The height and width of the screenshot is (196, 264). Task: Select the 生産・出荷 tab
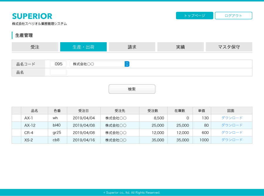pyautogui.click(x=83, y=47)
